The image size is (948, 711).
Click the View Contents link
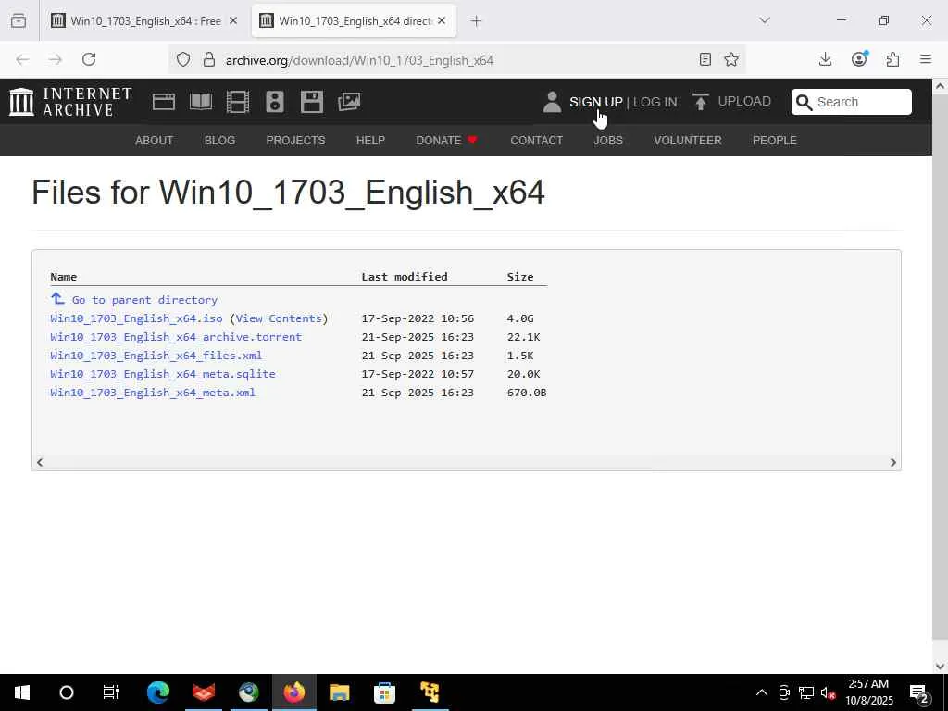click(x=279, y=318)
